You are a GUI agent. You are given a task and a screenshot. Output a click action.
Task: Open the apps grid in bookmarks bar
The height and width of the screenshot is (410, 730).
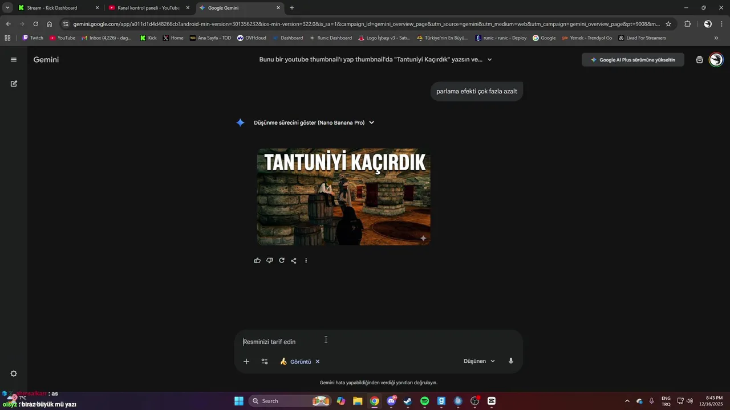[x=7, y=38]
